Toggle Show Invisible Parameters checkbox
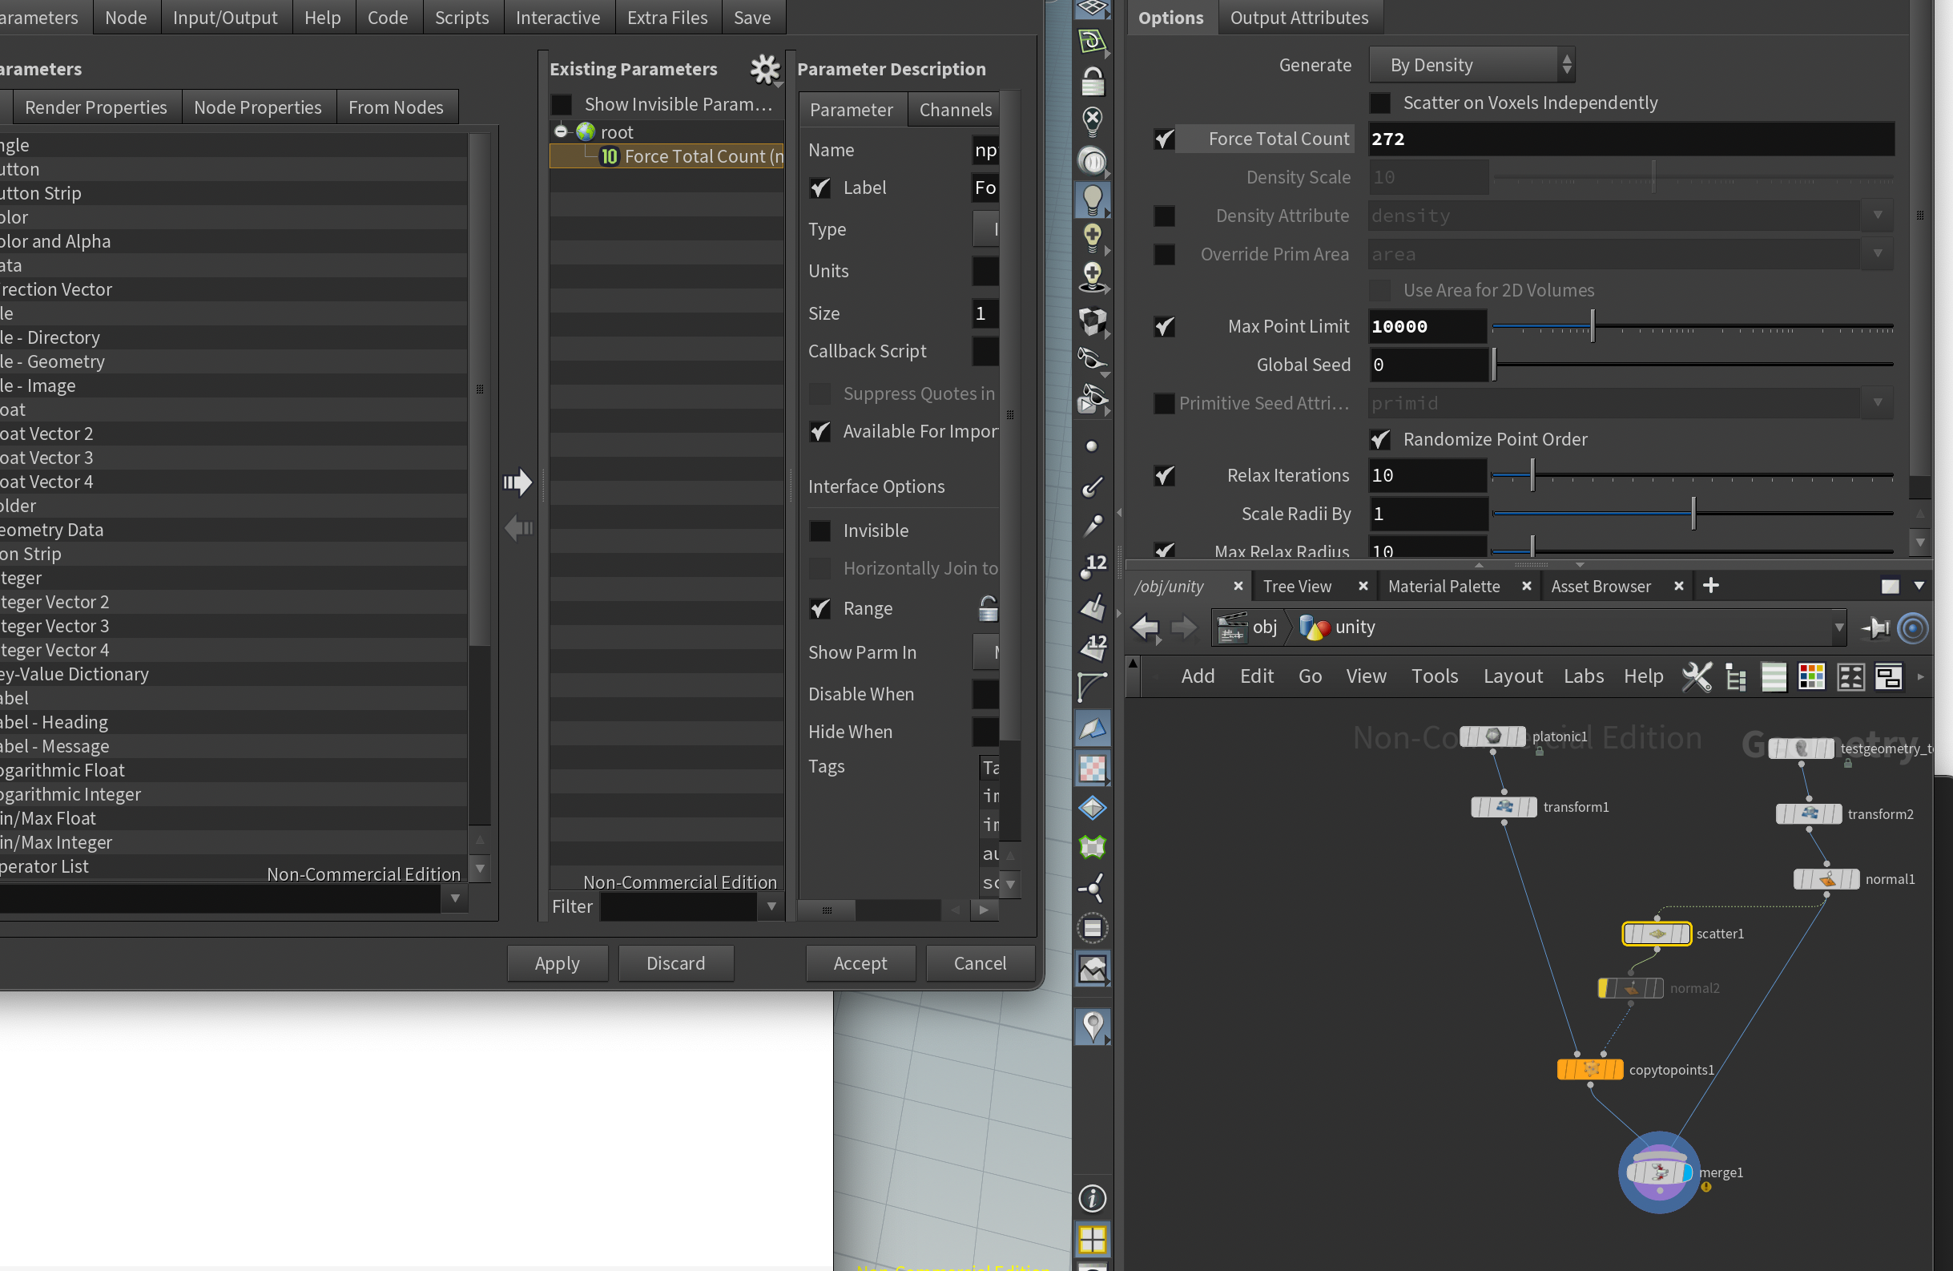 562,104
